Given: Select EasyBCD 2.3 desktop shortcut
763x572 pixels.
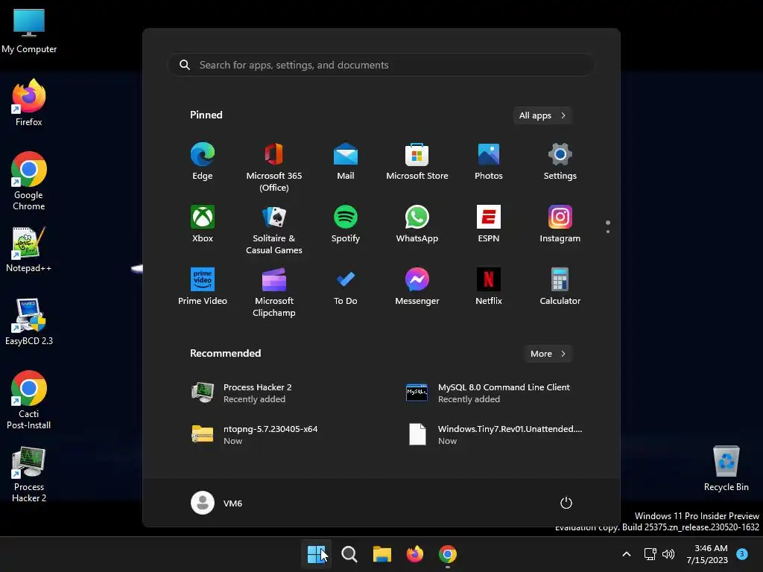Looking at the screenshot, I should coord(29,322).
